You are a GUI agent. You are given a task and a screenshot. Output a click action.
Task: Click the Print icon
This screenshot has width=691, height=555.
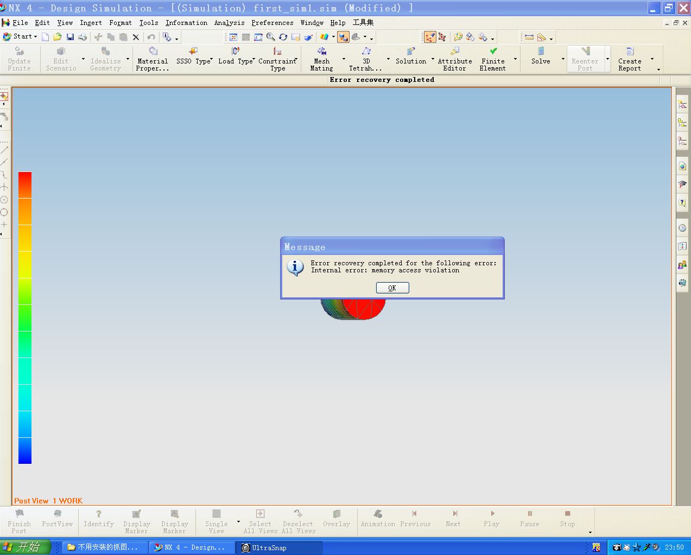(x=83, y=37)
